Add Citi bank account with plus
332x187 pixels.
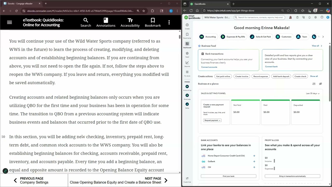[x=254, y=167]
